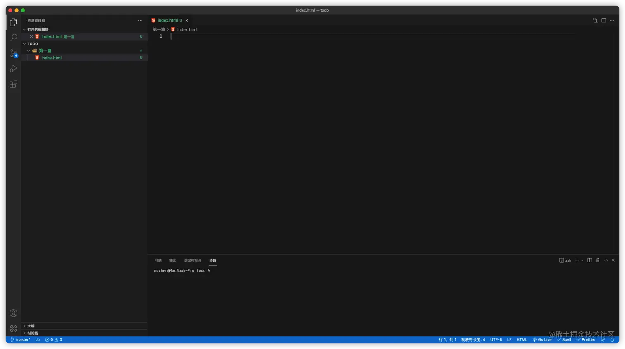Viewport: 625px width, 349px height.
Task: Click the index.html breadcrumb segment
Action: pos(187,30)
